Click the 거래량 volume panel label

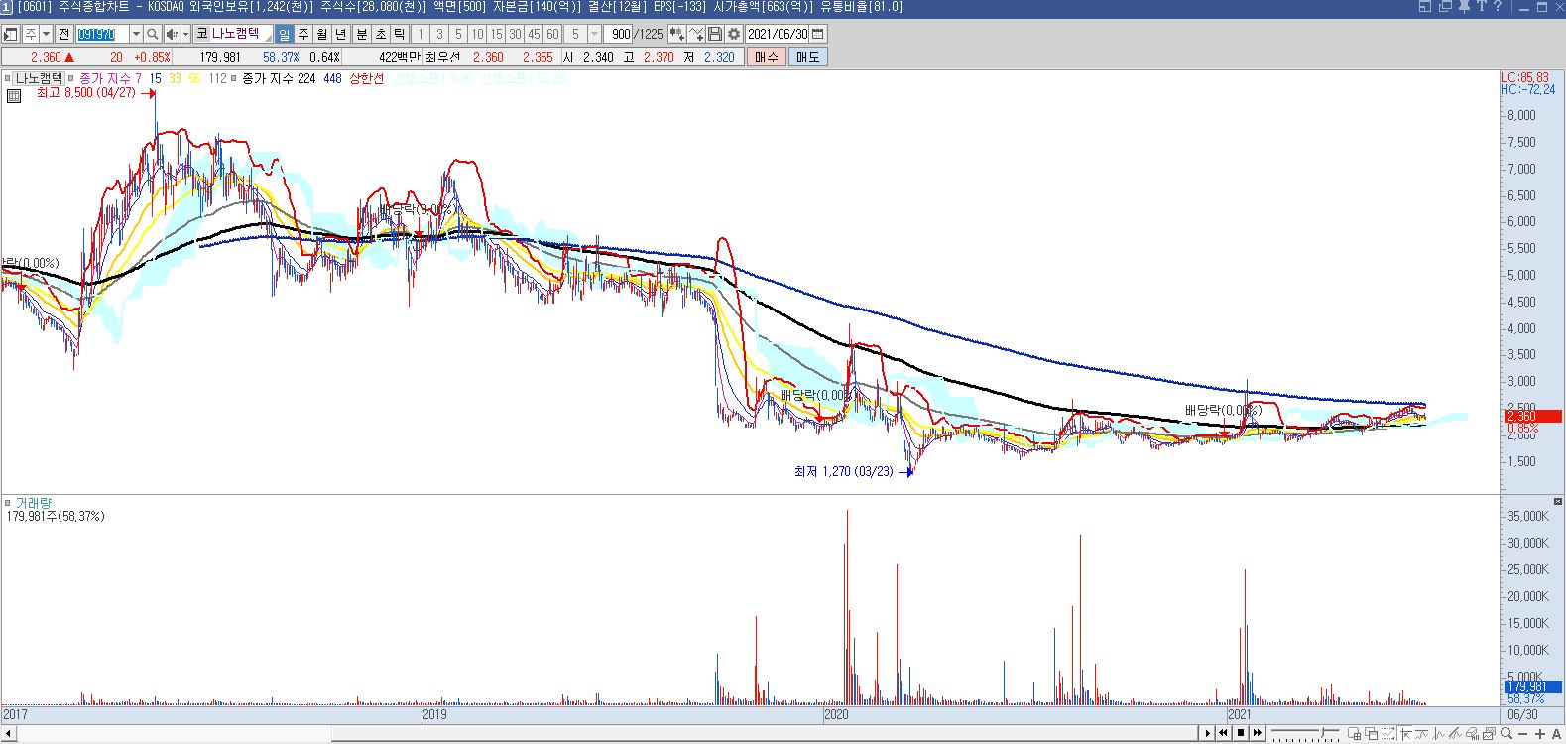tap(34, 503)
